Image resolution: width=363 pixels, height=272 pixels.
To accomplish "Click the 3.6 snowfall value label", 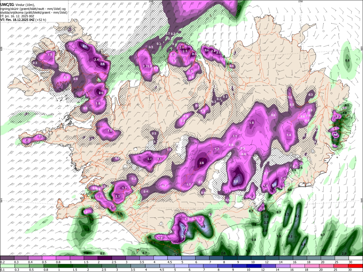I will 103,64.
